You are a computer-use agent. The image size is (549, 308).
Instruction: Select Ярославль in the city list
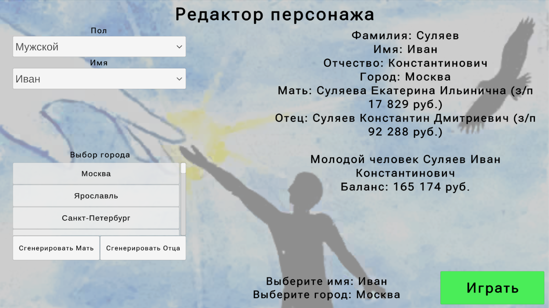click(x=96, y=196)
